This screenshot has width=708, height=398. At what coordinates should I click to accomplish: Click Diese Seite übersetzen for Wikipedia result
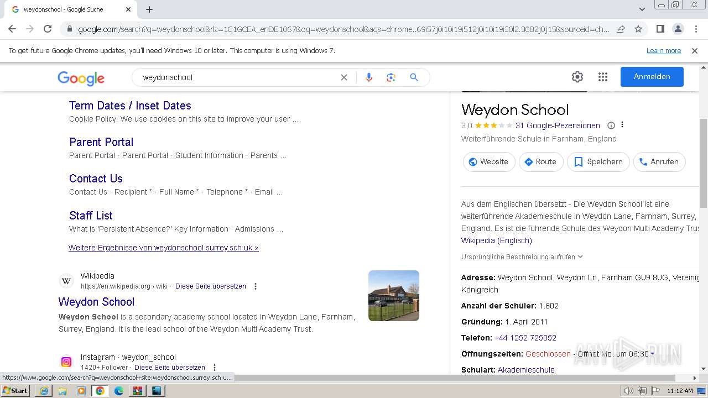coord(211,286)
